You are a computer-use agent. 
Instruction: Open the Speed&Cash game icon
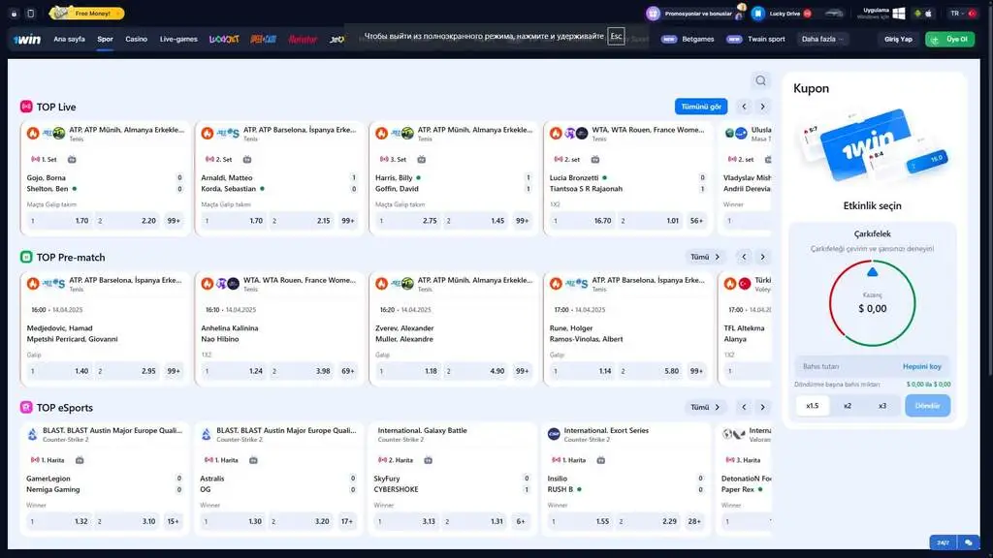point(262,40)
